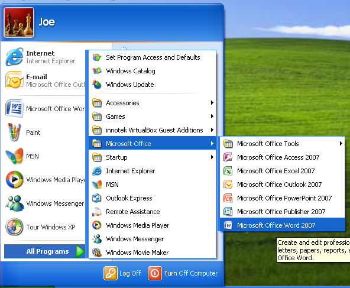Click 'Microsoft Office PowerPoint 2007' text label
Viewport: 350px width, 288px height.
coord(284,198)
